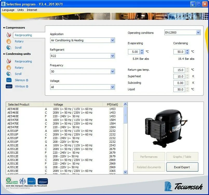Select AJ5510F row with voltage code A

[x=64, y=131]
